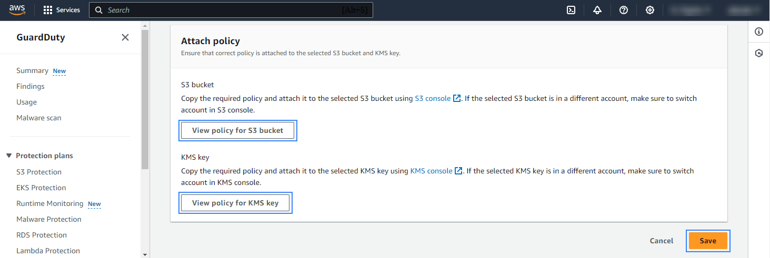Open the help question mark menu
This screenshot has height=258, width=770.
624,10
